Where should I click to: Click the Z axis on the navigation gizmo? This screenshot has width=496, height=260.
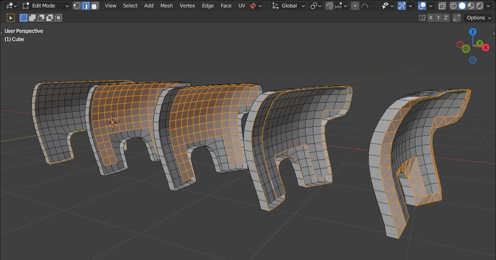pos(472,31)
